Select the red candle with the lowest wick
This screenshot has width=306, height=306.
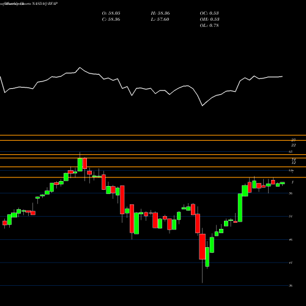point(202,247)
